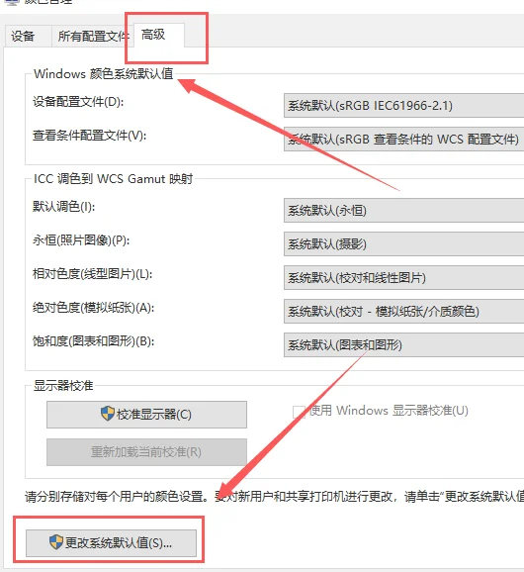Click the shield icon beside 更改系统默认值
This screenshot has width=524, height=572.
pos(56,542)
